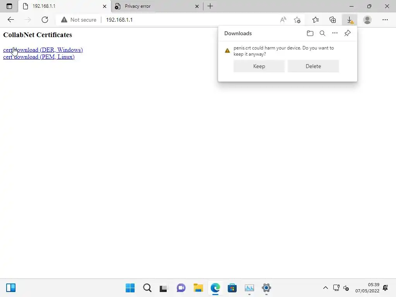Show hidden system tray icons
This screenshot has width=396, height=297.
(326, 288)
